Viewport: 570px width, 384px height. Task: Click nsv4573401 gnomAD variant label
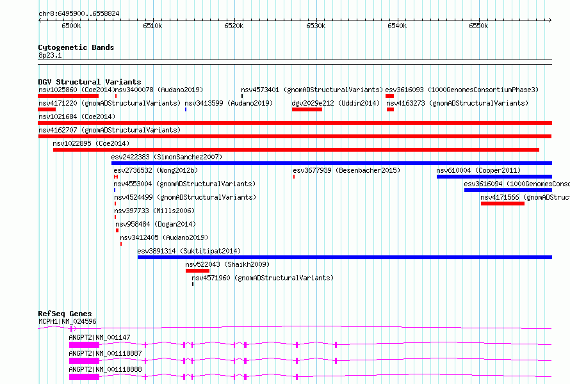point(312,90)
